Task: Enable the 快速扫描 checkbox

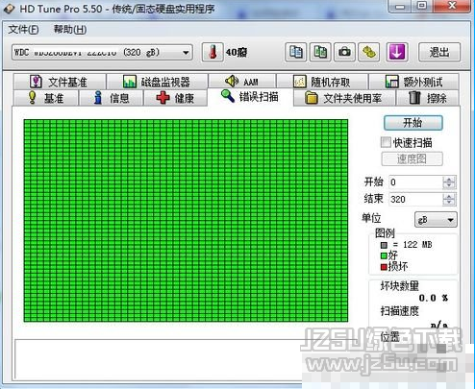Action: 386,142
